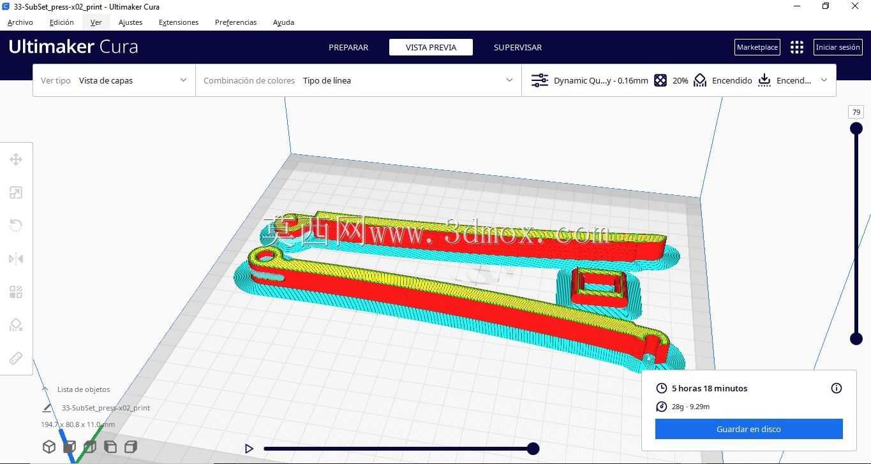This screenshot has width=871, height=464.
Task: Click the clock print time icon
Action: point(662,388)
